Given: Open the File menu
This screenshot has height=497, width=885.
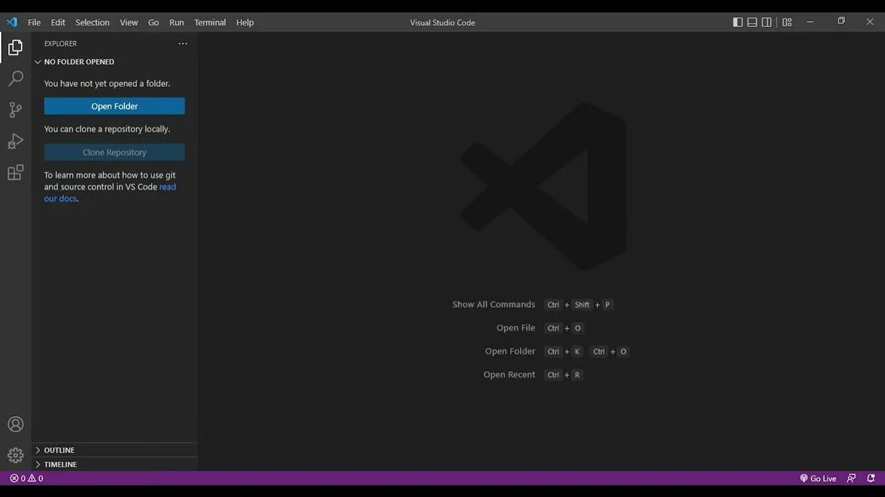Looking at the screenshot, I should click(34, 22).
